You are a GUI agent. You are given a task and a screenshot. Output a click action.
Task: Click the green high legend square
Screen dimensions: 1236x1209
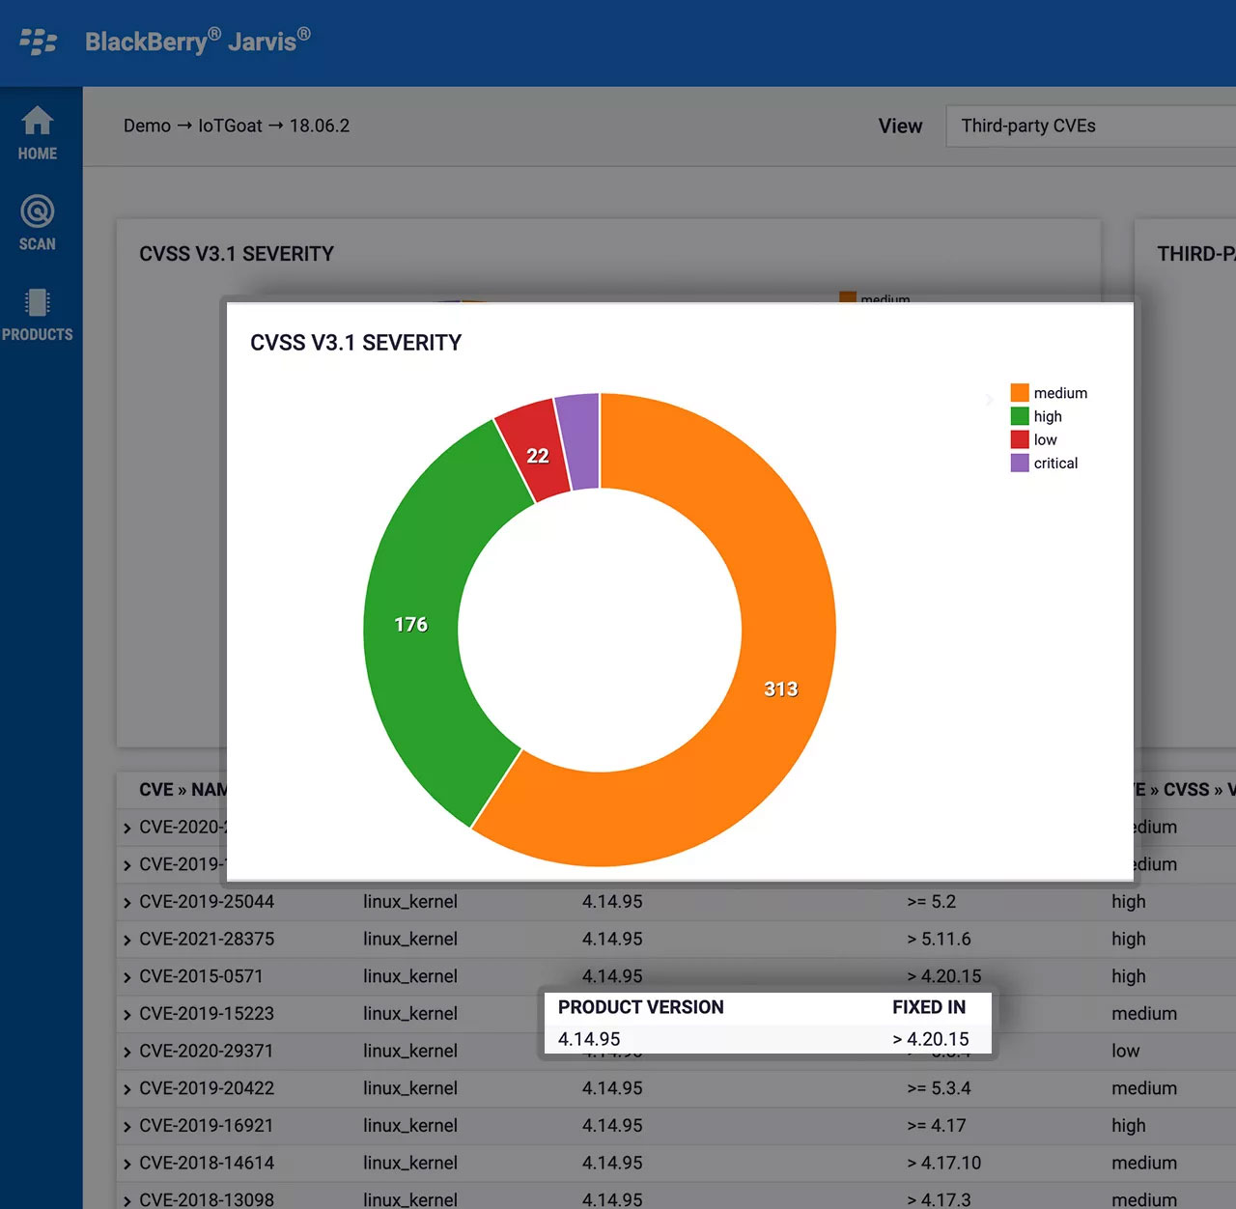[1020, 416]
